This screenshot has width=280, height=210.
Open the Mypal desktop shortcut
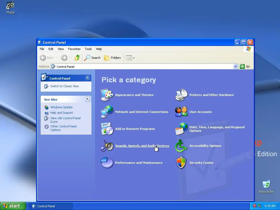[x=10, y=7]
